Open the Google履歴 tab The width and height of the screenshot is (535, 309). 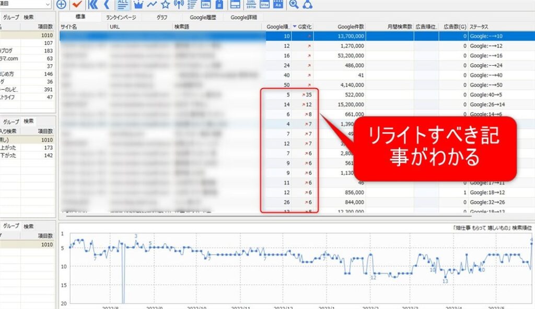pos(203,17)
